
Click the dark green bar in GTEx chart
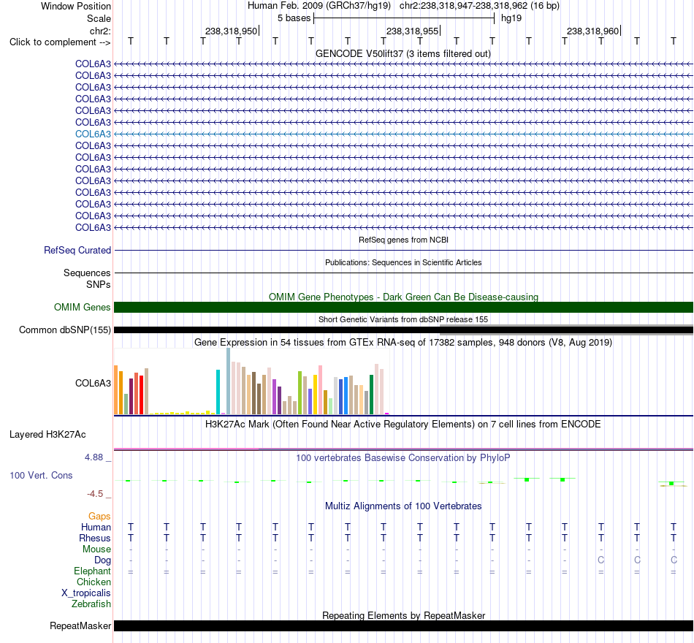point(372,395)
